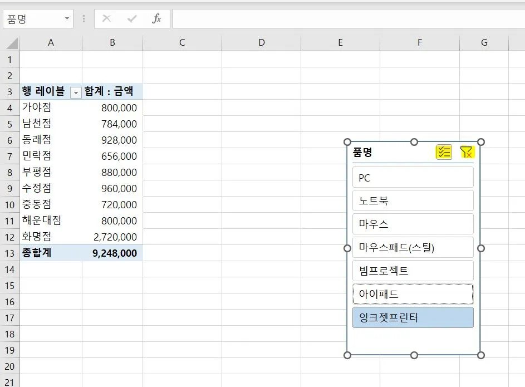Click the 수정점 cell

click(x=51, y=188)
